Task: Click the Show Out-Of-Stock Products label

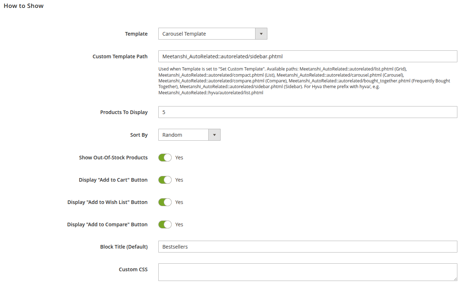Action: point(113,158)
